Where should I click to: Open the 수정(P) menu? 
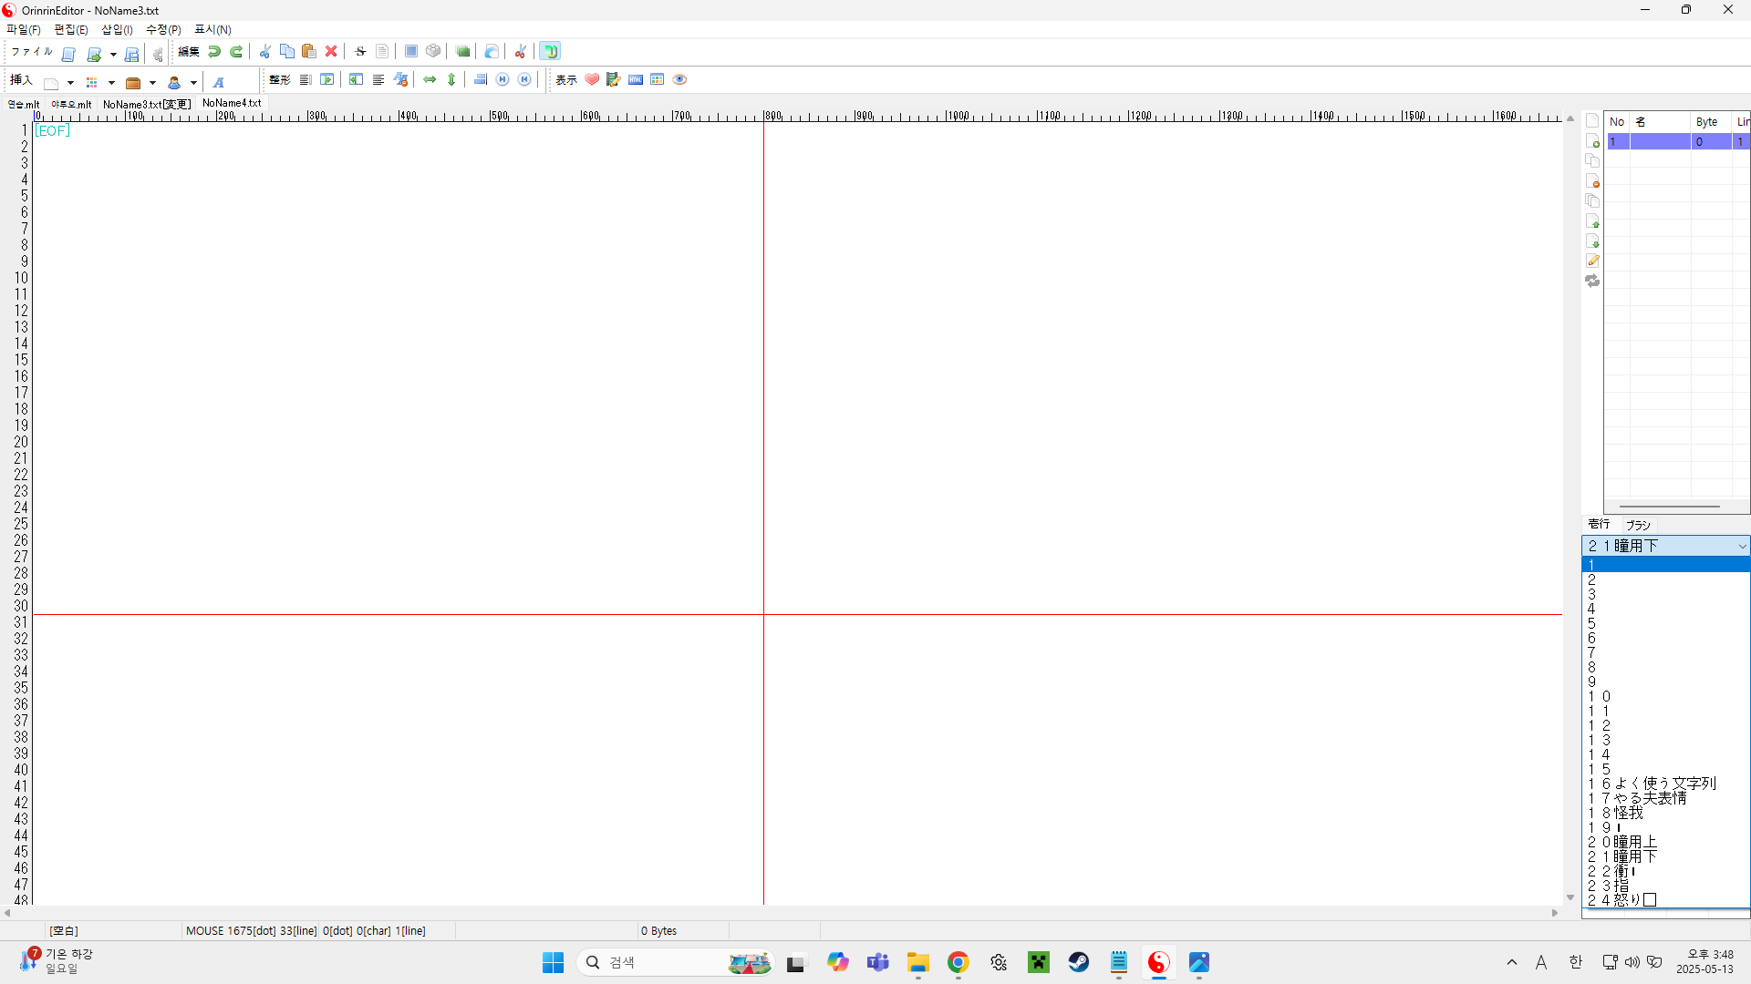(163, 30)
